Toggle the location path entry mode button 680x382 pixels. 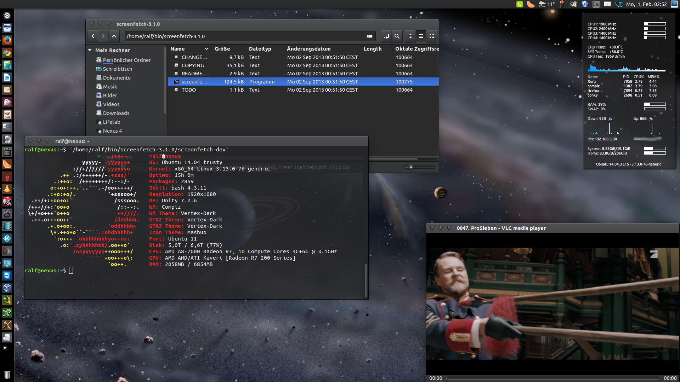[x=386, y=36]
